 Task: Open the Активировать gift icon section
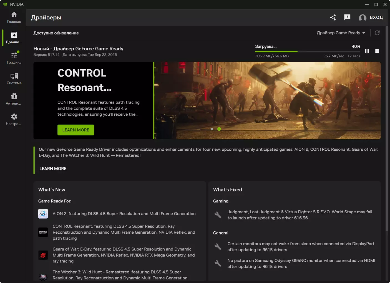point(14,99)
